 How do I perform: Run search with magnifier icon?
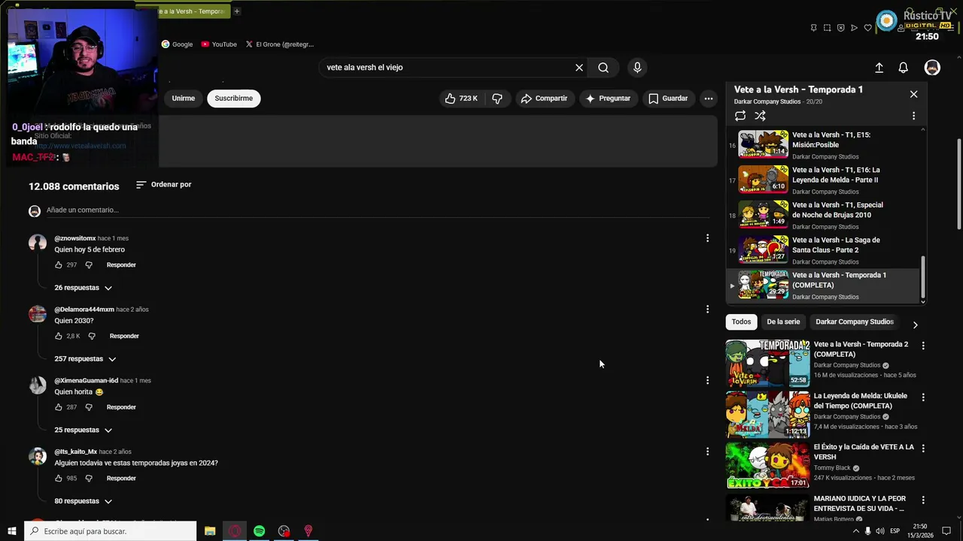point(603,68)
